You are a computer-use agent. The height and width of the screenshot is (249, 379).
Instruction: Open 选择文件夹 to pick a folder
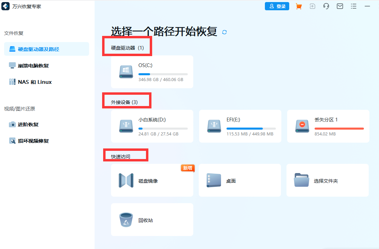point(327,180)
